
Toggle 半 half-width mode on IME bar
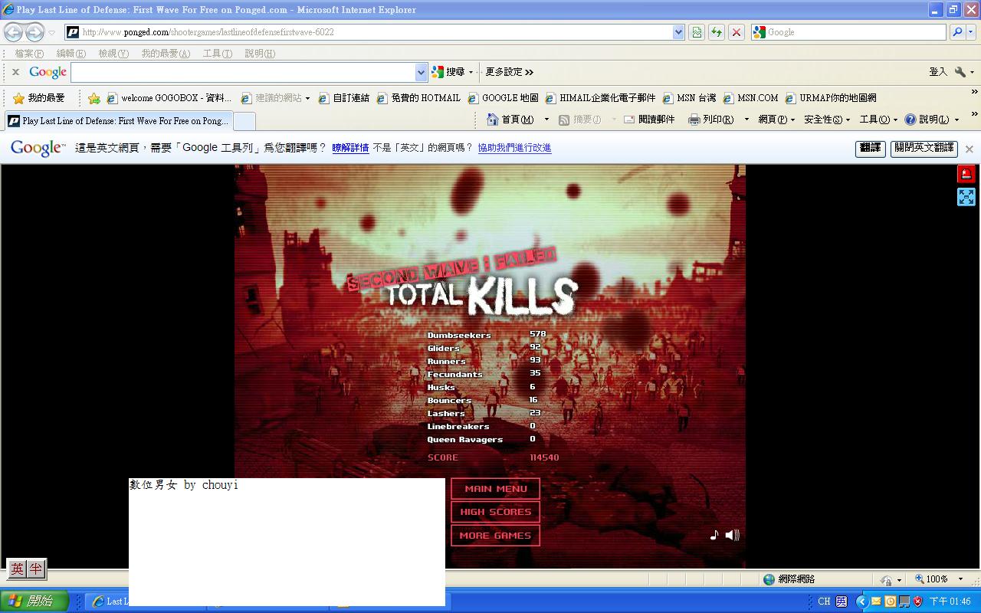[36, 569]
